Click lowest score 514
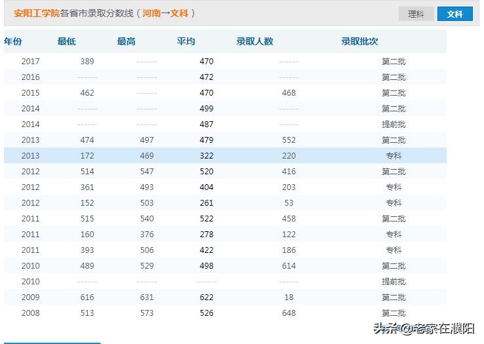 tap(87, 172)
